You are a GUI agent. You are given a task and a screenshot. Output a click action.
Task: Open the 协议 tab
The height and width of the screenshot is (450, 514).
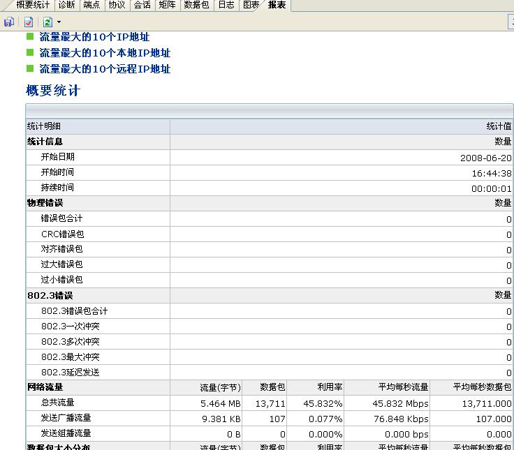tap(117, 5)
